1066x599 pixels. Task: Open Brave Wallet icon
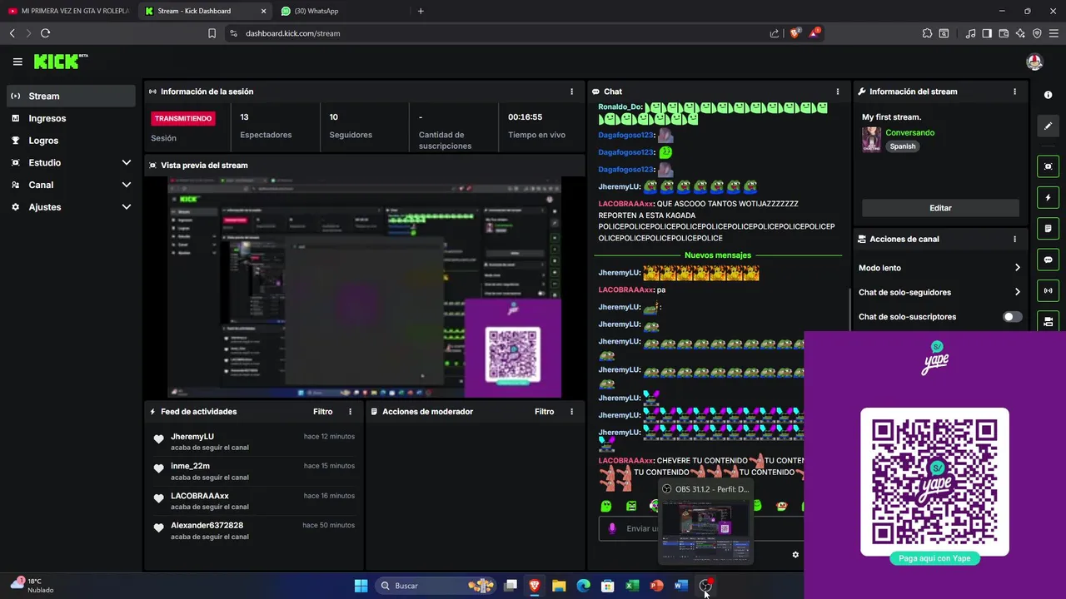pos(1004,33)
